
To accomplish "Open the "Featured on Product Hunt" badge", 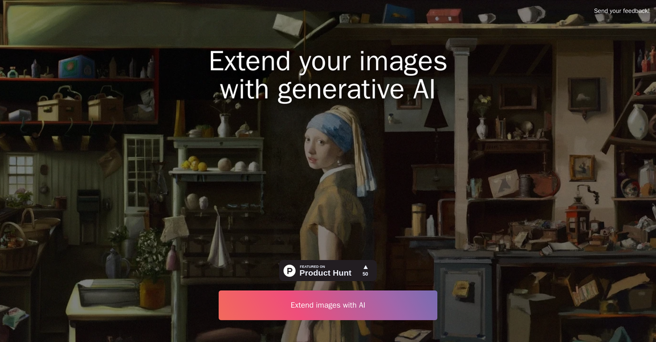I will pos(325,270).
